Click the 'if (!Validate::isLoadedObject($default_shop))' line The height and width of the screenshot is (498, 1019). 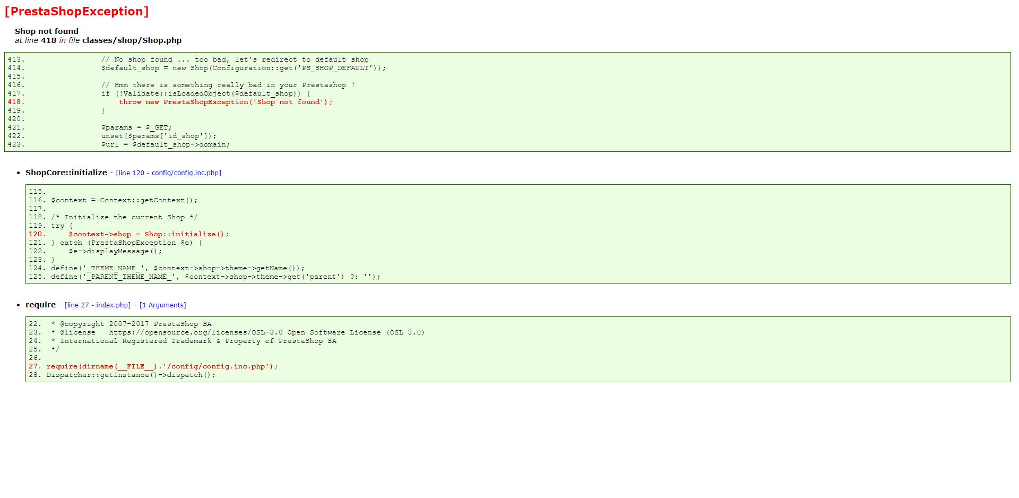tap(205, 93)
